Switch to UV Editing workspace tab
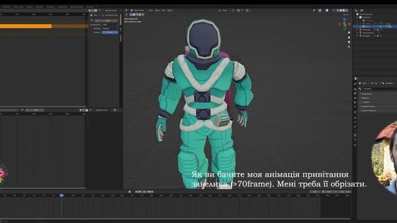This screenshot has height=223, width=397. (6, 7)
